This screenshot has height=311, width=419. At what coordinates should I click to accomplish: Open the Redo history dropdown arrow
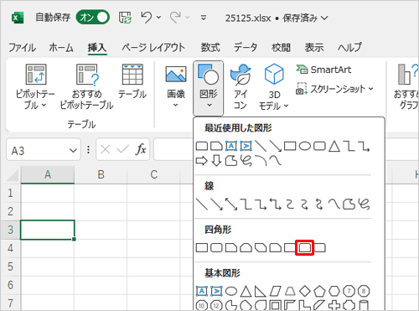[x=188, y=18]
